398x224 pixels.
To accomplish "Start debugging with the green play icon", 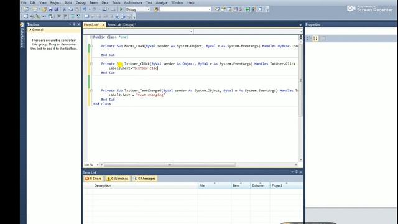I will tap(121, 9).
